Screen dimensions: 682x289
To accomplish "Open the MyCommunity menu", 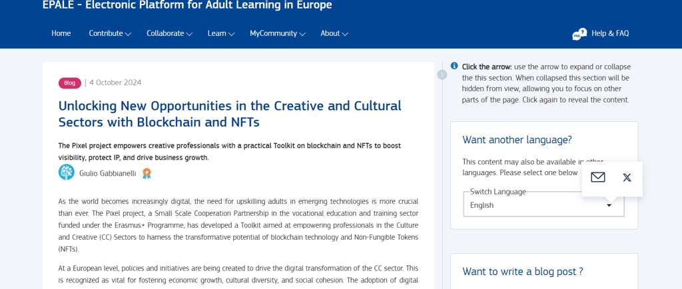I will (278, 33).
